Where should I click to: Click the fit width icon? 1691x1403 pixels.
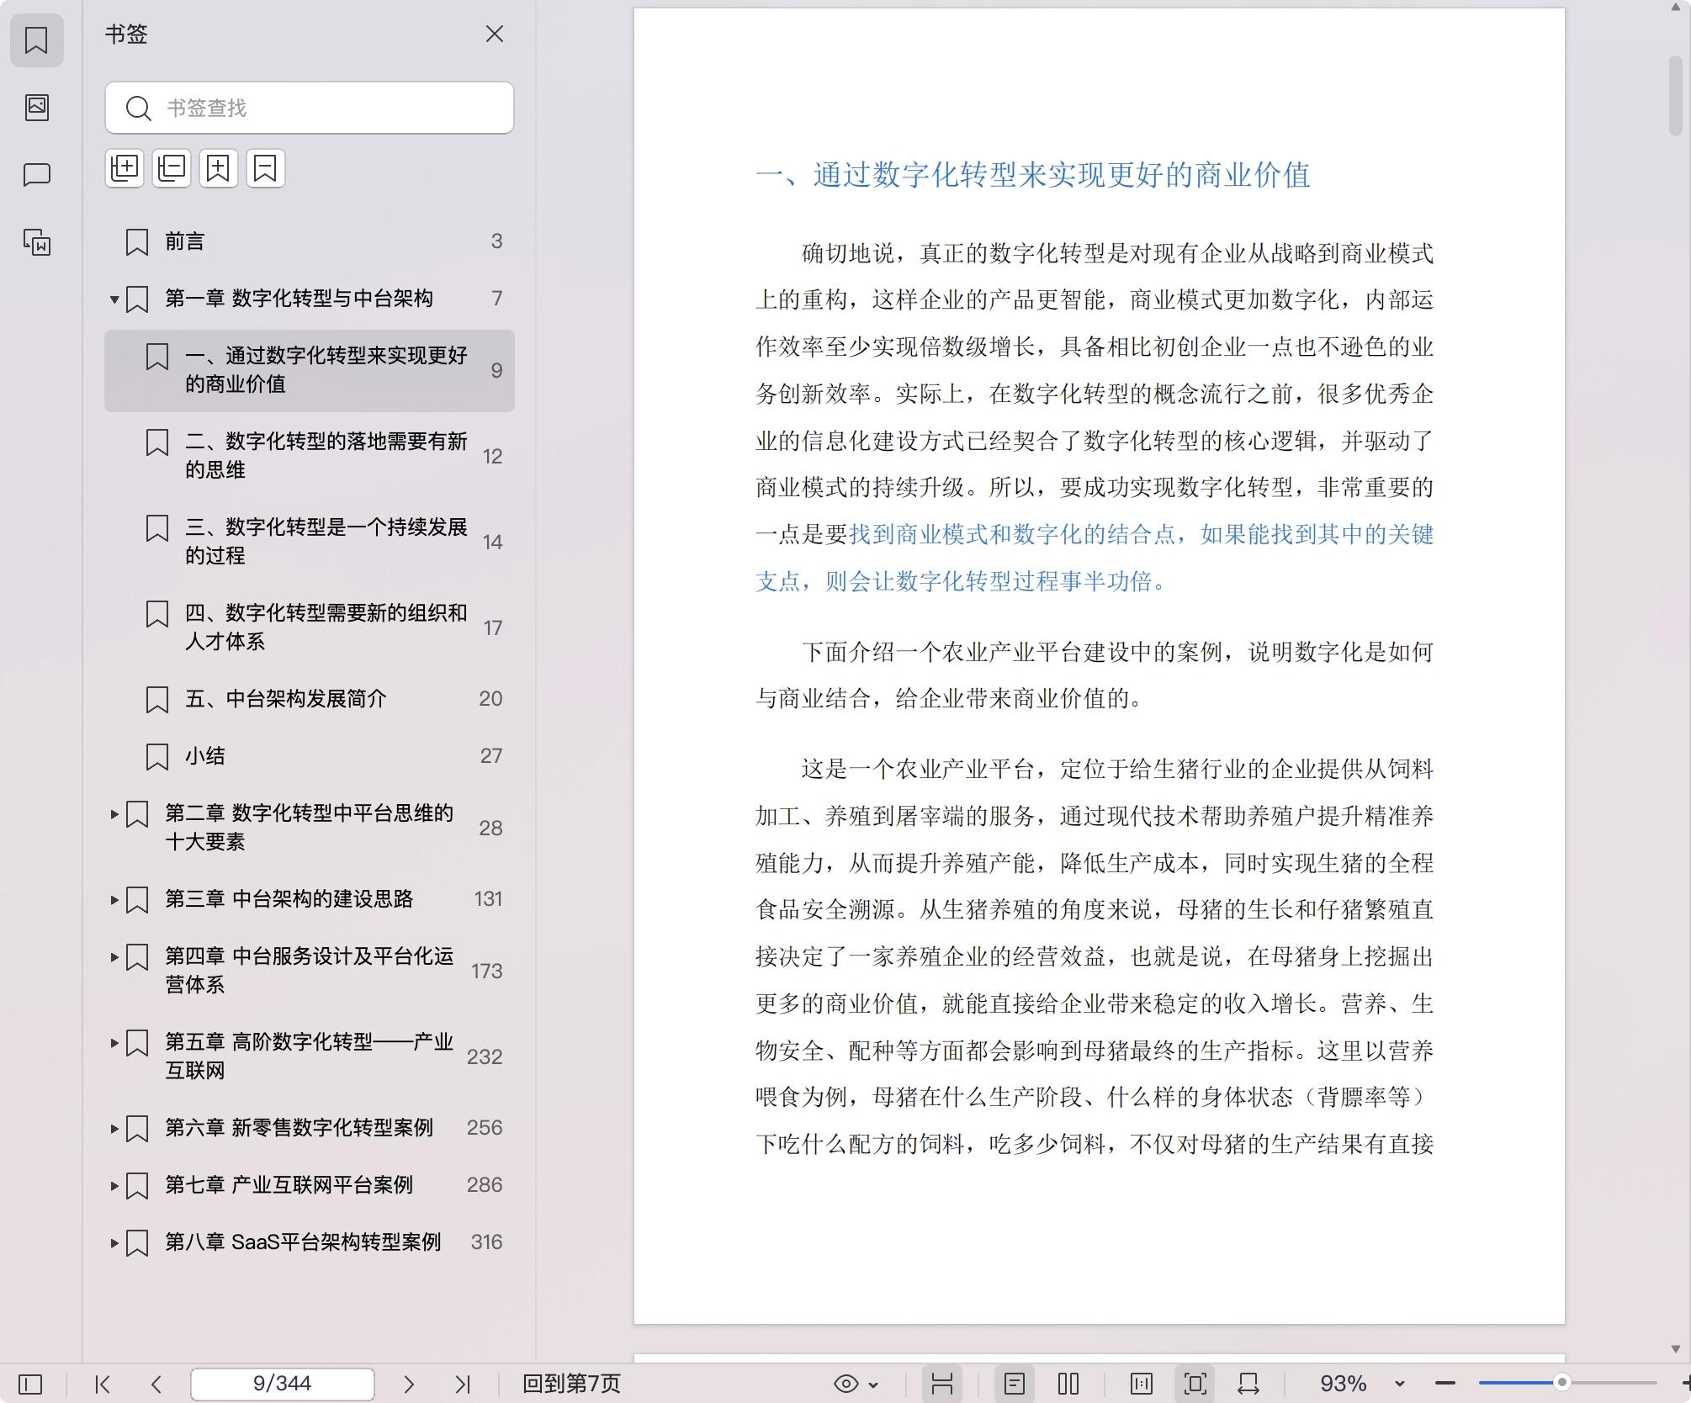pos(1248,1384)
